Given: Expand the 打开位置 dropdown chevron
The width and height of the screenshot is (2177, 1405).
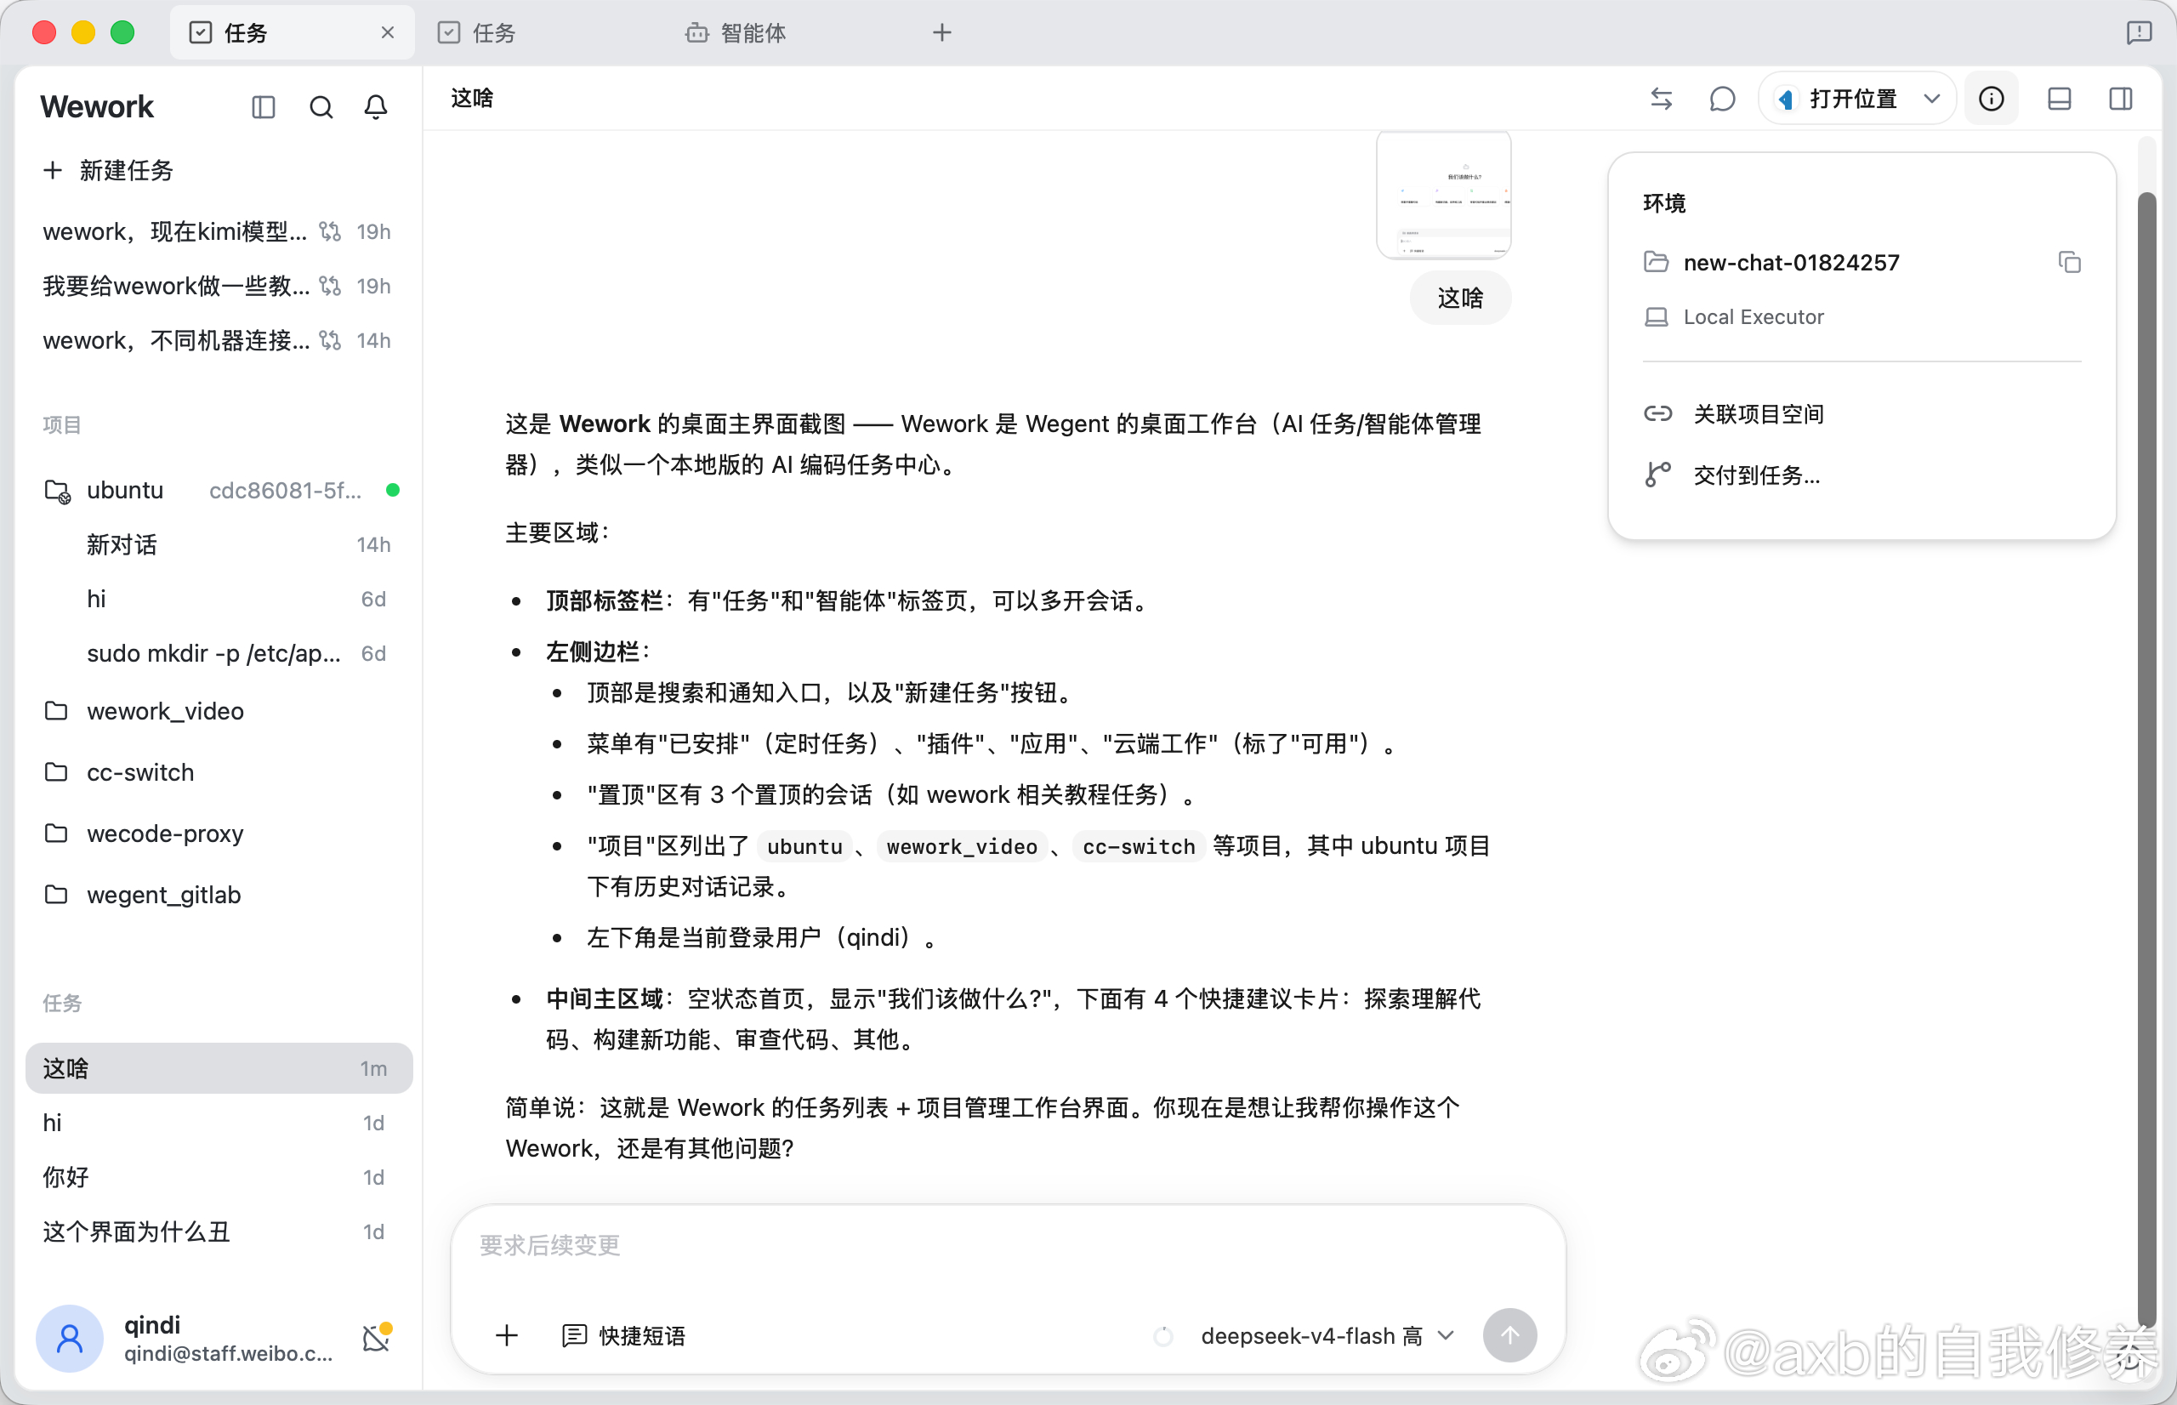Looking at the screenshot, I should pyautogui.click(x=1932, y=99).
